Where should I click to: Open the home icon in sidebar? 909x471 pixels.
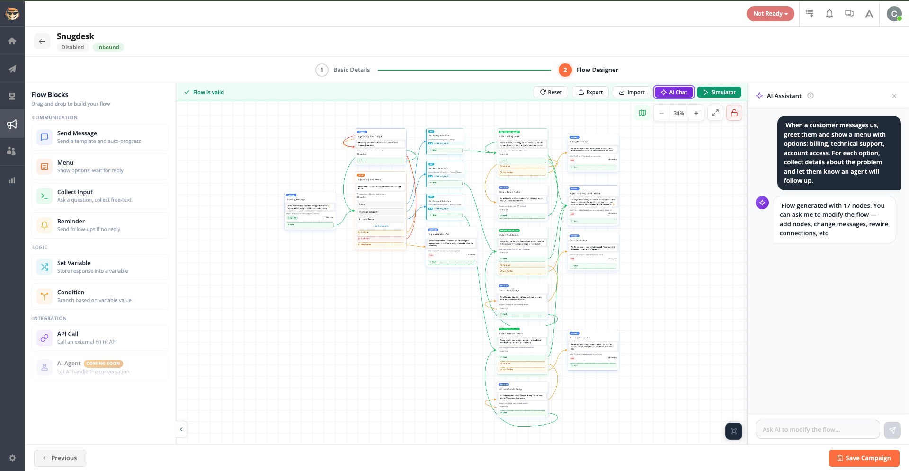[12, 41]
